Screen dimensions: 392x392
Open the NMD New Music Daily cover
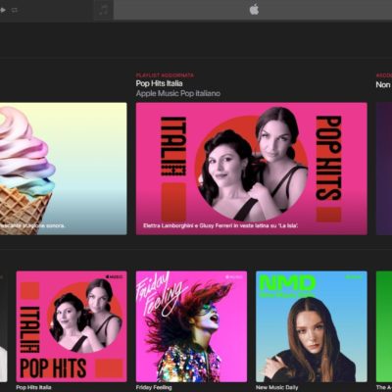point(312,326)
